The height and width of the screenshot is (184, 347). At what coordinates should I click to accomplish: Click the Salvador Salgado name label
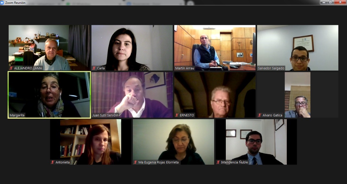click(271, 68)
